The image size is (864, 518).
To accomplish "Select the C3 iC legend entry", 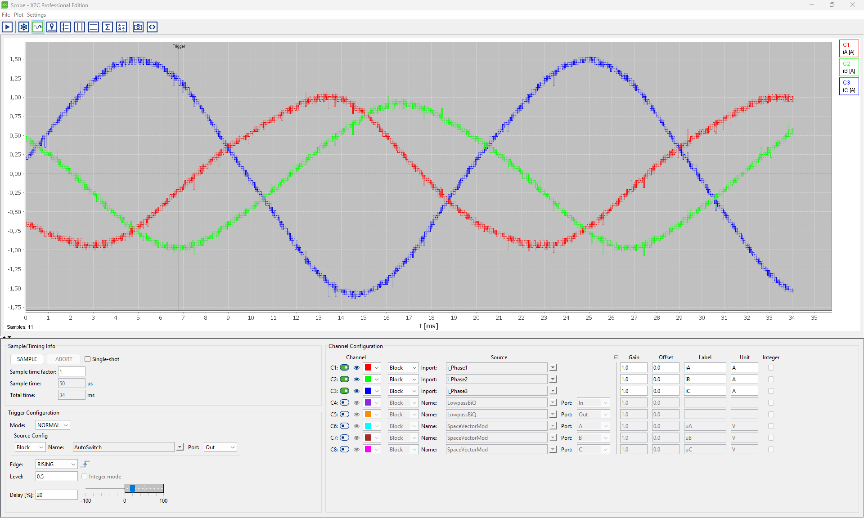I will tap(849, 86).
